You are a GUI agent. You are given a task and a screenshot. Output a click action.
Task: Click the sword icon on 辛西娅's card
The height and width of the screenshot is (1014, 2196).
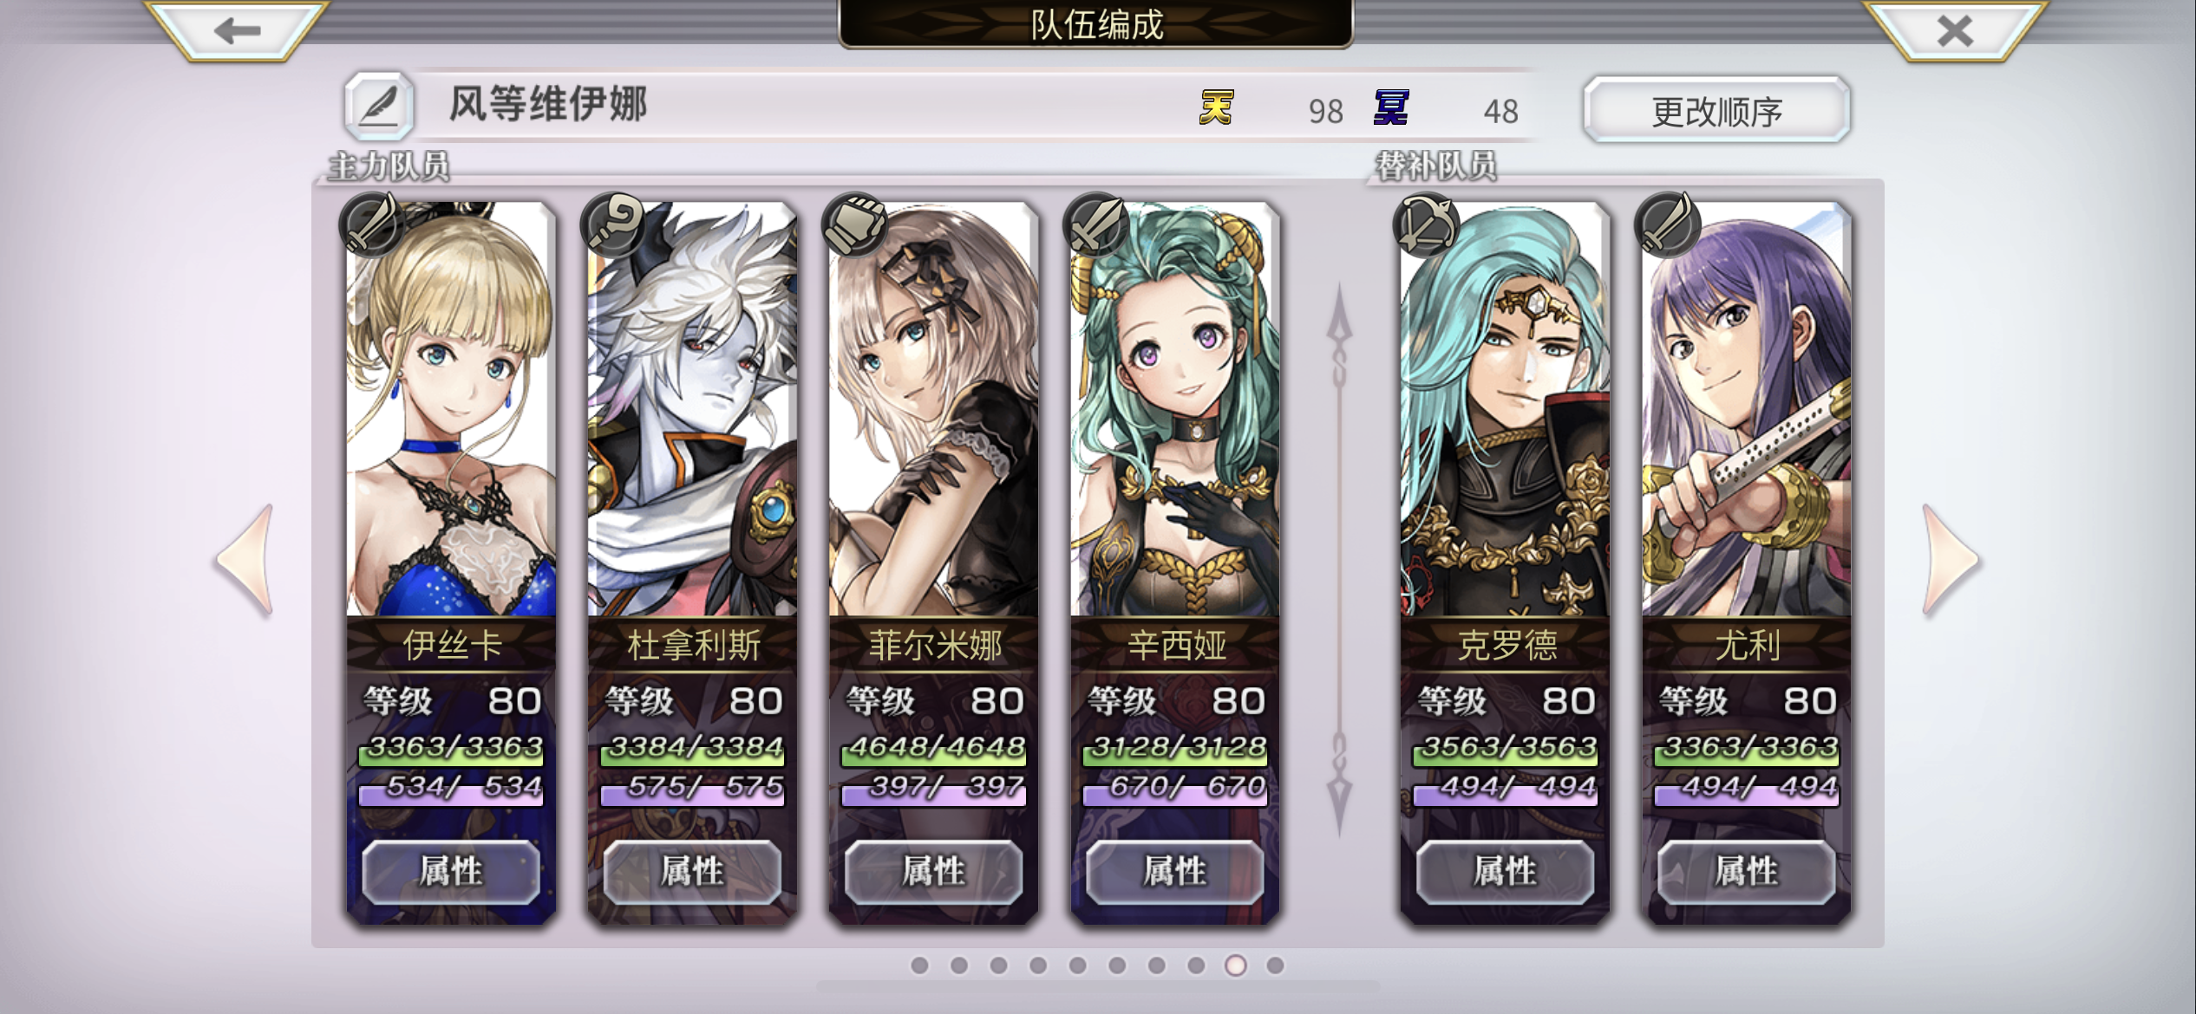1096,224
